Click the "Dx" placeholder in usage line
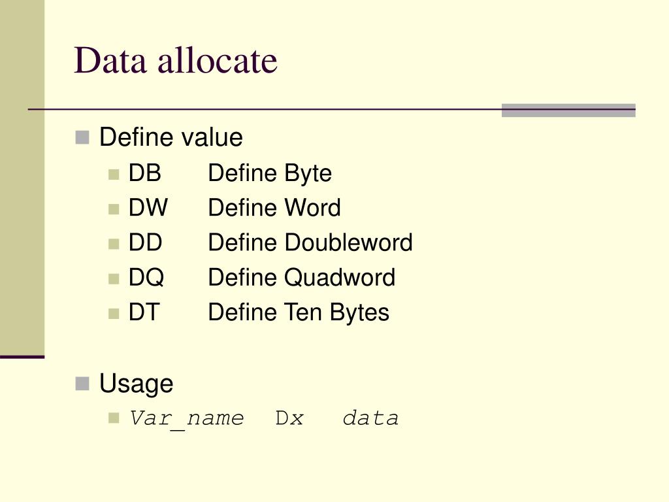This screenshot has width=669, height=502. point(289,418)
